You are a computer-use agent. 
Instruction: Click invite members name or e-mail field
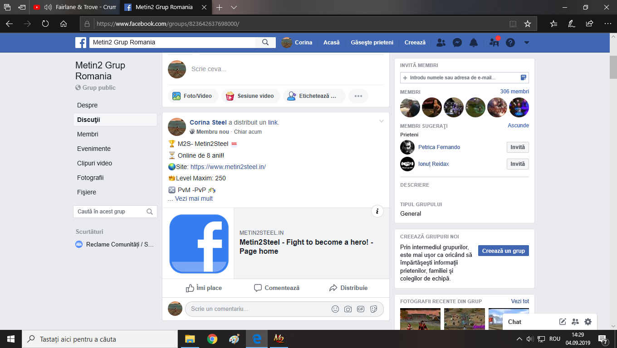pos(465,77)
